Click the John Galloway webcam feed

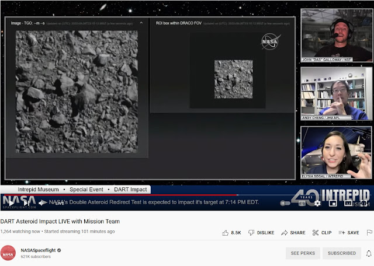click(337, 35)
